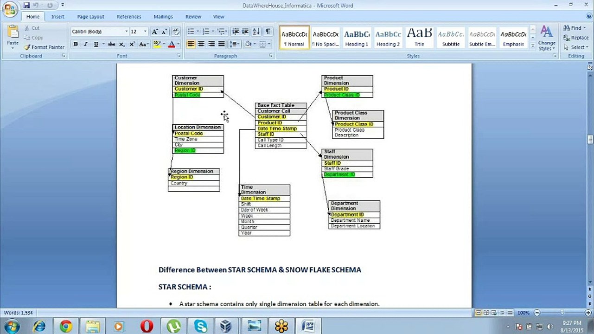Open the line spacing dropdown
Image resolution: width=594 pixels, height=334 pixels.
[x=234, y=44]
